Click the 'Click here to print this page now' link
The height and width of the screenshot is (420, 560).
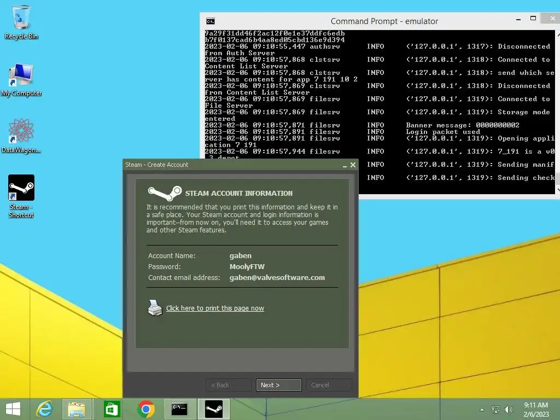tap(215, 308)
